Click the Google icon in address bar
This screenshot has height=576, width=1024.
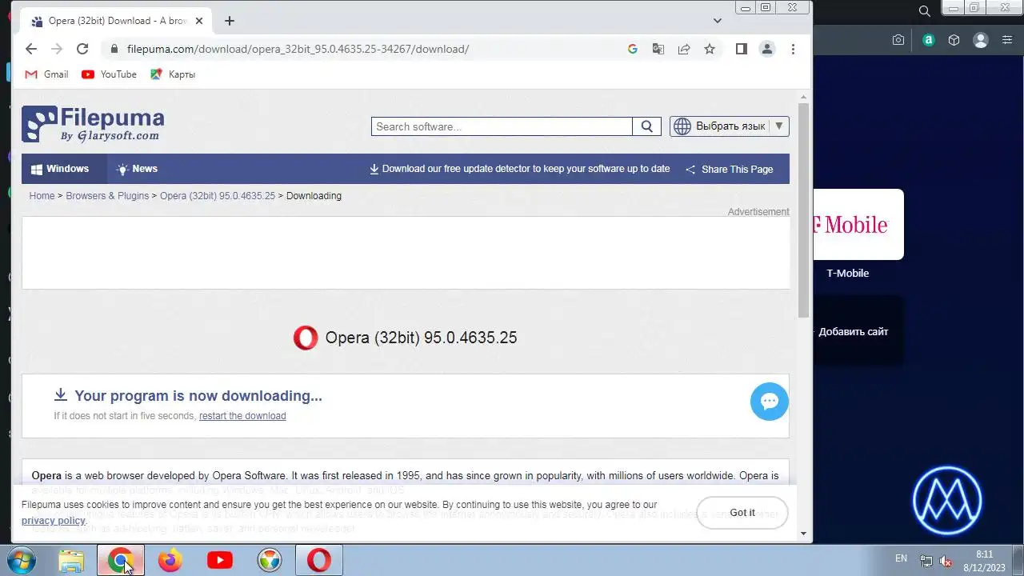click(633, 49)
